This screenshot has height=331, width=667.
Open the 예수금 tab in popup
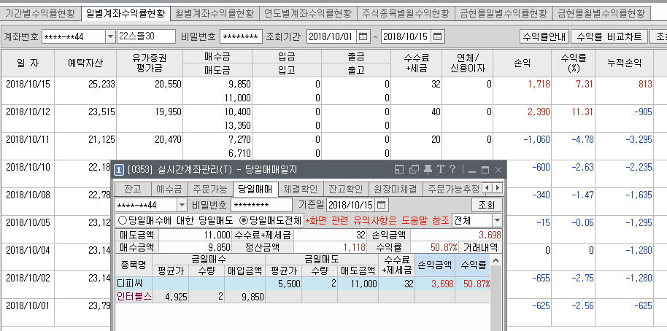pyautogui.click(x=169, y=189)
